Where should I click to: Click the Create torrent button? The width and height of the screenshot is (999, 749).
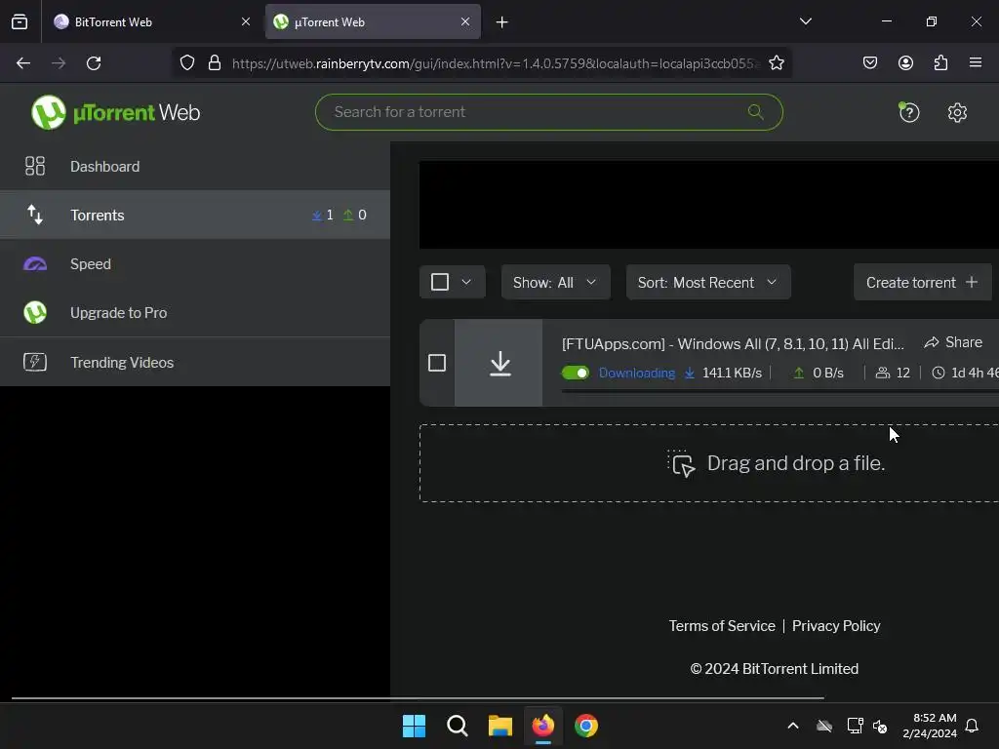coord(923,282)
